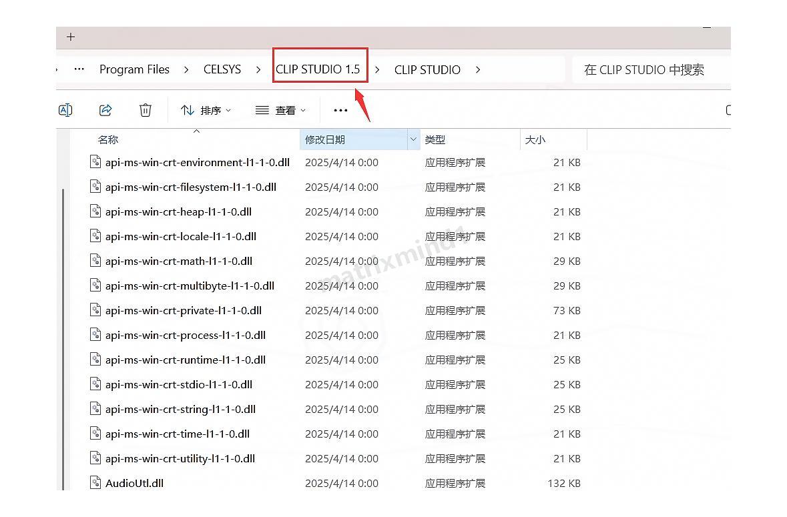Focus the 在 CLIP STUDIO 中搜索 search box
The height and width of the screenshot is (517, 787).
(x=650, y=69)
